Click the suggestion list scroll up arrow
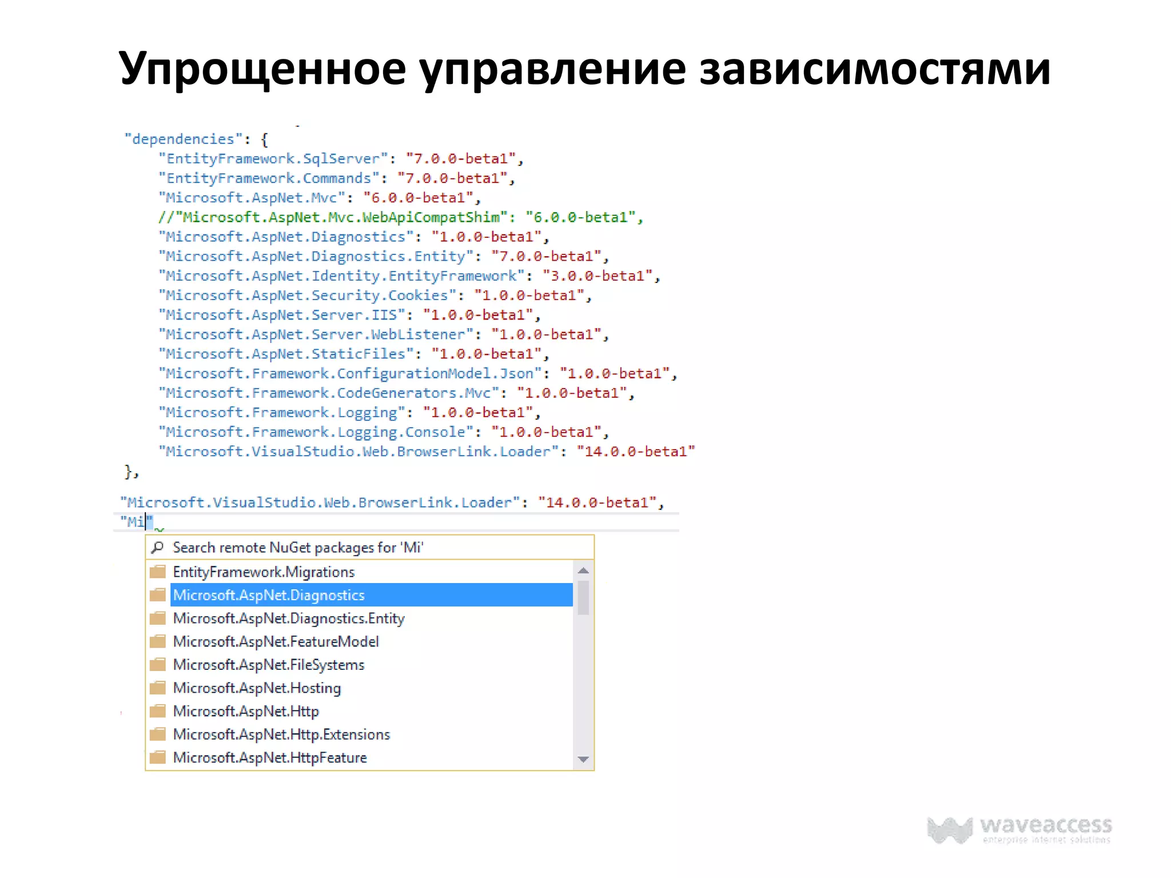The width and height of the screenshot is (1171, 878). pos(583,570)
